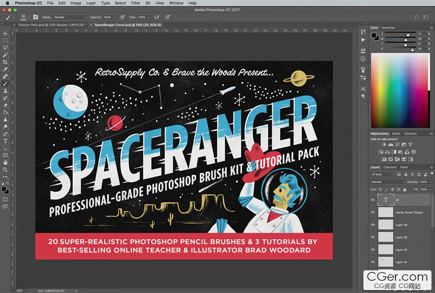Switch to the Channels tab
This screenshot has width=435, height=293.
click(390, 167)
